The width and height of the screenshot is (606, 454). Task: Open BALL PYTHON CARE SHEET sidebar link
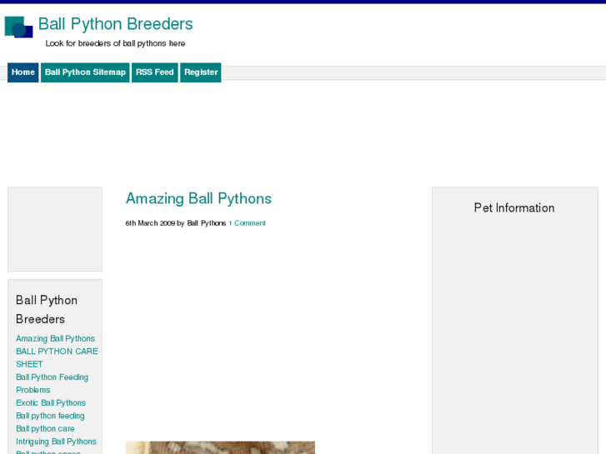point(57,357)
